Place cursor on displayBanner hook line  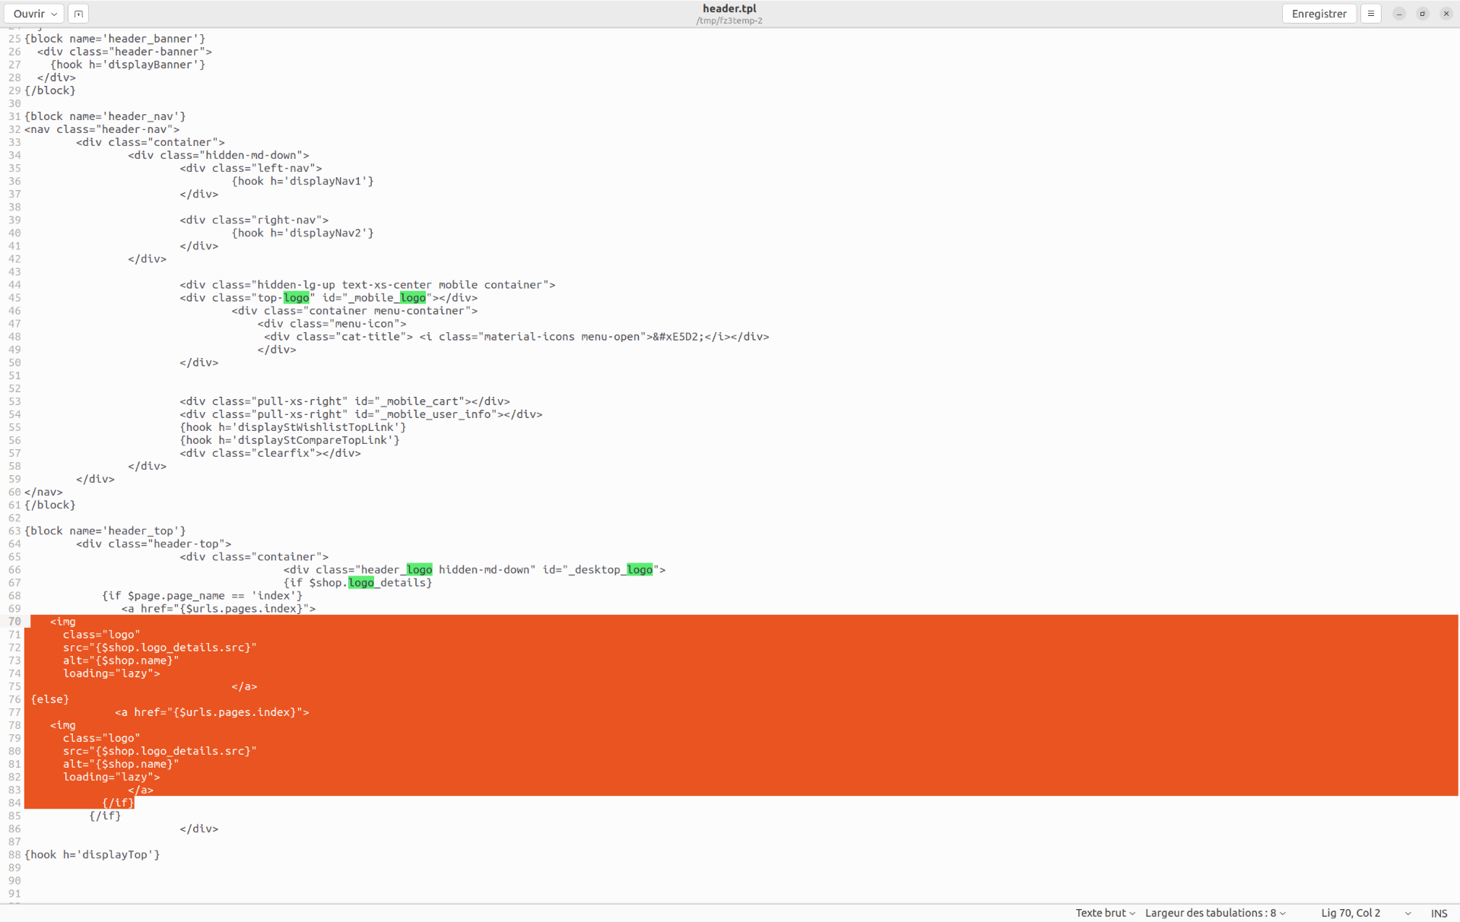(128, 65)
